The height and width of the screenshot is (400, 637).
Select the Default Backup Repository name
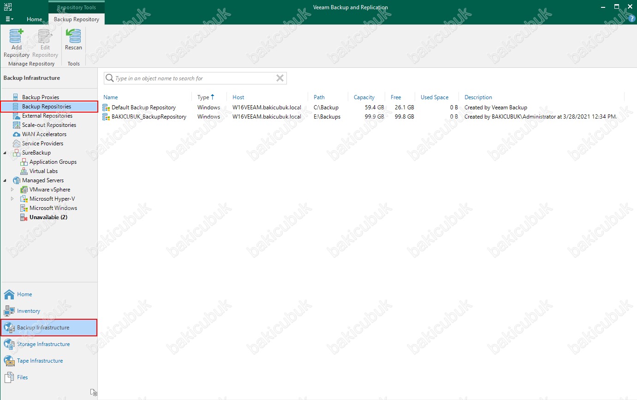144,107
